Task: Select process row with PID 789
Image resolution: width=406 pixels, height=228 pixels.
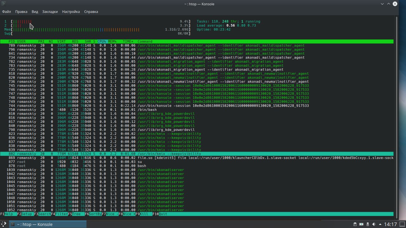Action: (197, 46)
